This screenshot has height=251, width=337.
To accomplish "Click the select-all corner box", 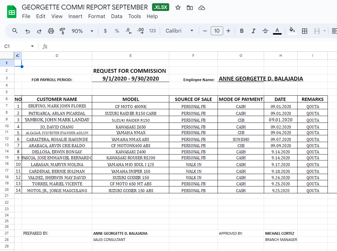I will tap(7, 56).
